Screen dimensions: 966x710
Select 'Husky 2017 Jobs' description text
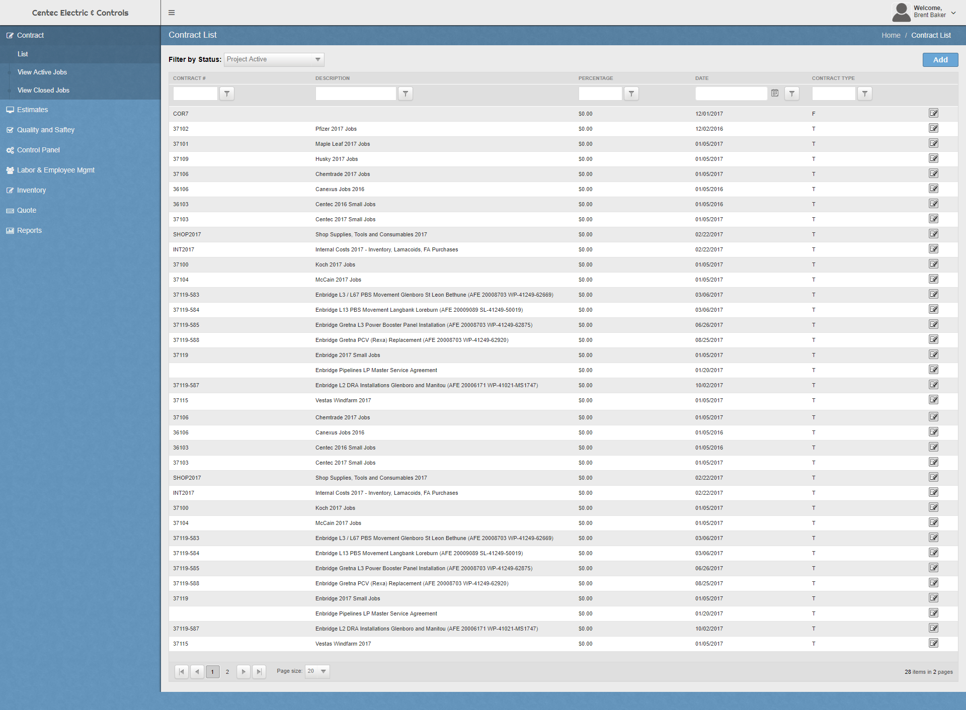337,159
